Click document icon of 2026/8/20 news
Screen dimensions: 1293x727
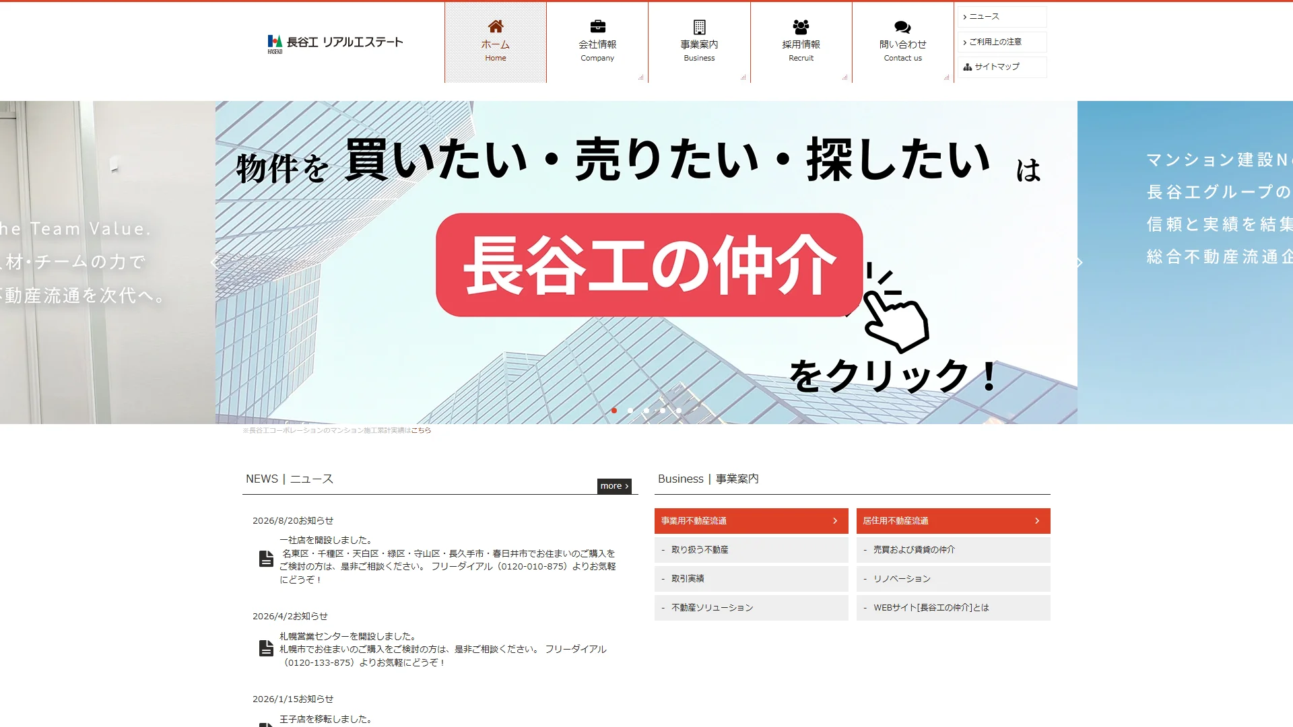[x=266, y=559]
